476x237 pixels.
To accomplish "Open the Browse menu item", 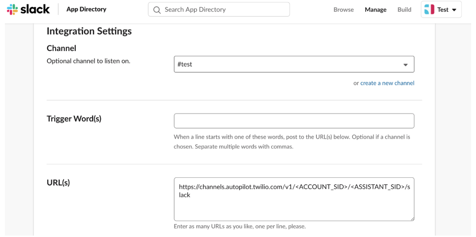I will click(x=344, y=10).
